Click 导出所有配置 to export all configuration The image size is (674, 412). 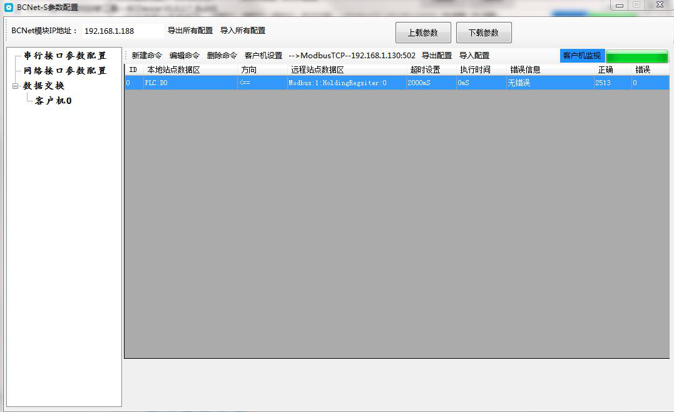(190, 31)
